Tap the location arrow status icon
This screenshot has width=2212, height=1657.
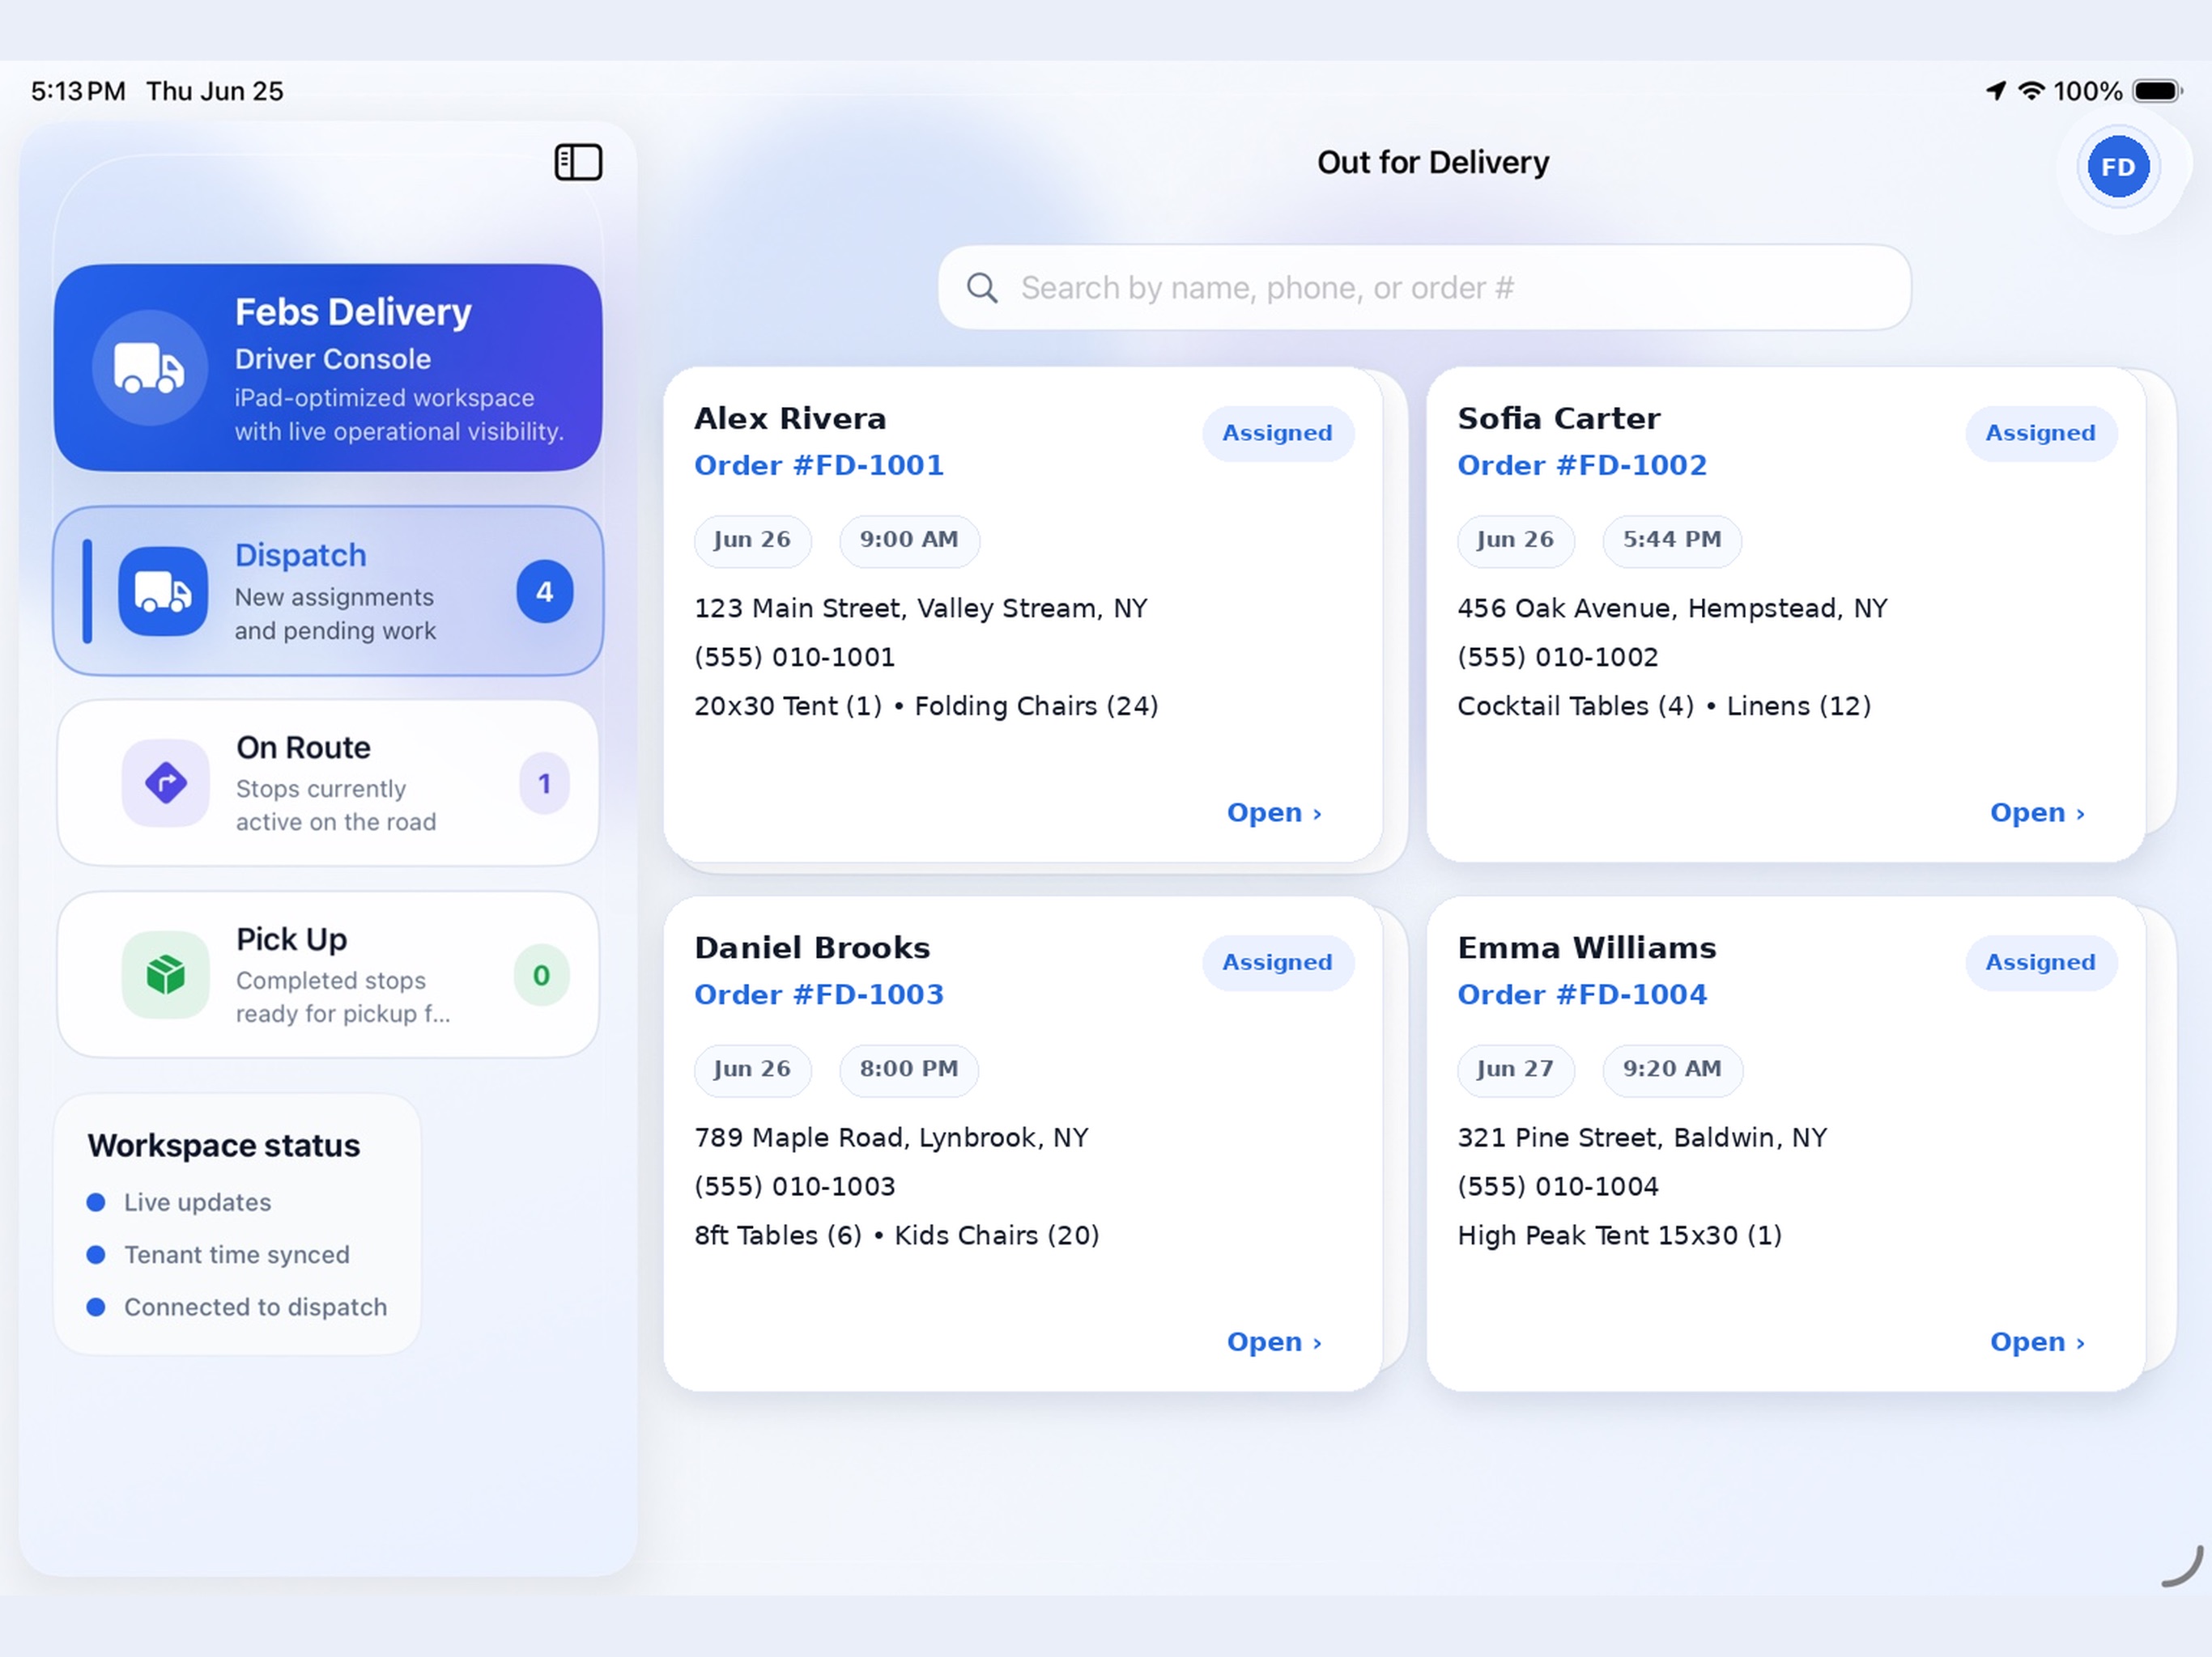click(1995, 91)
